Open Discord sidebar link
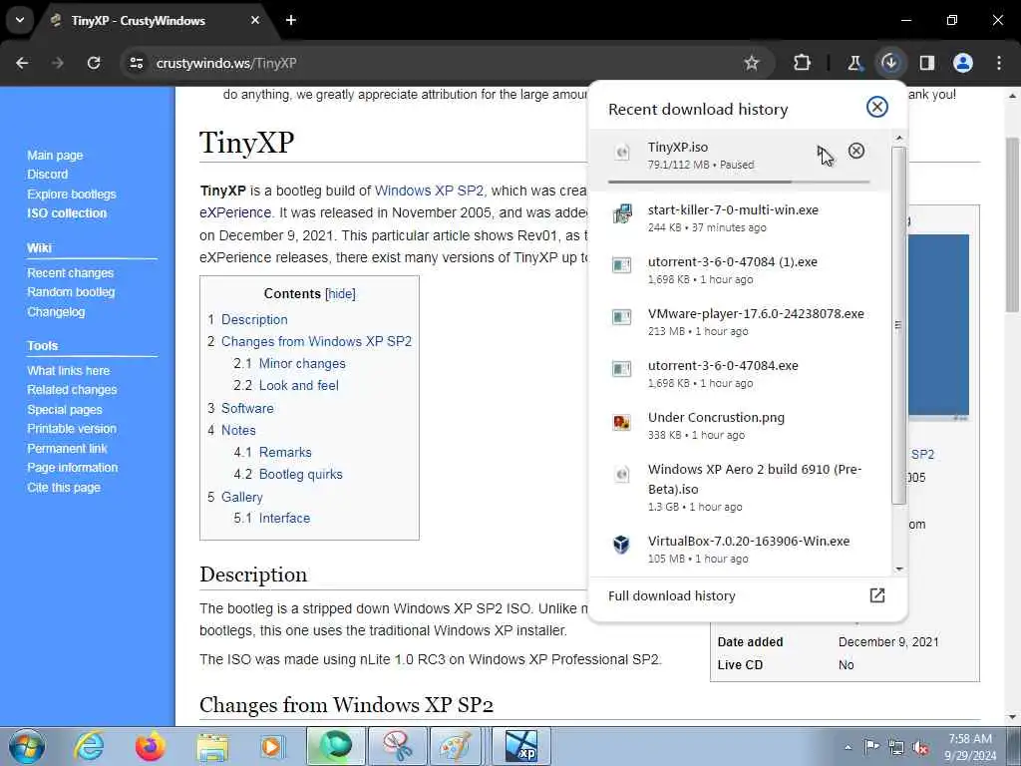This screenshot has height=766, width=1021. click(47, 174)
